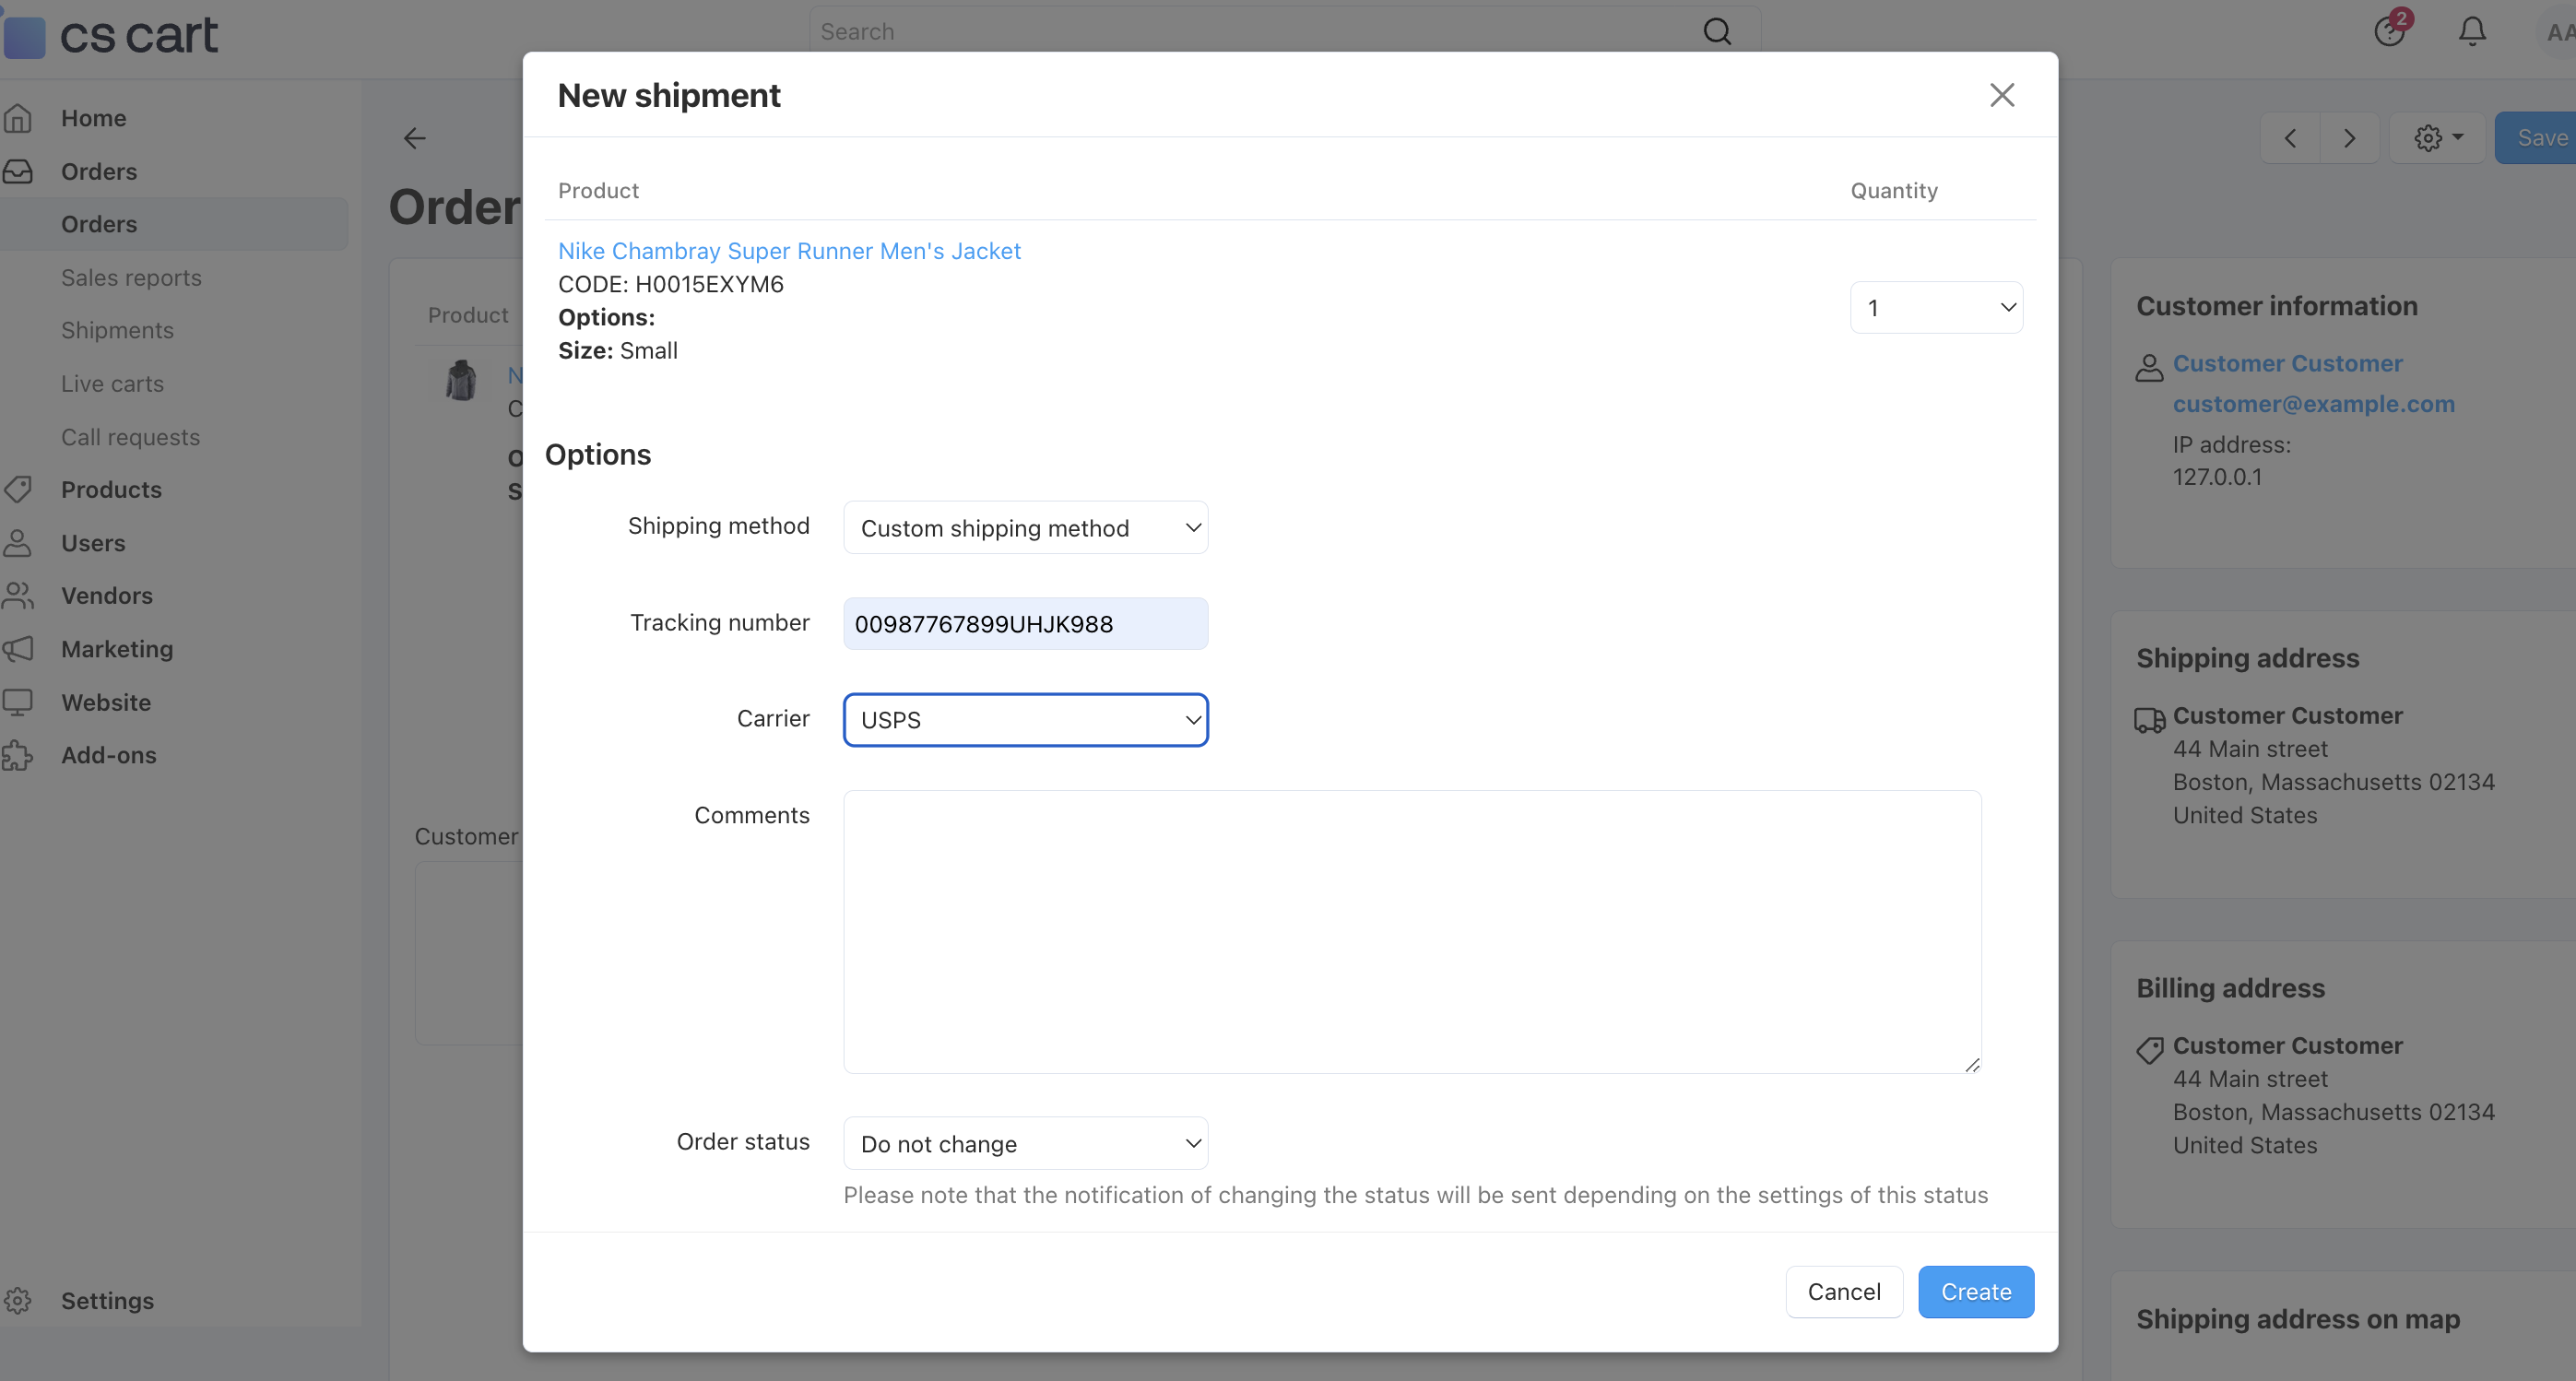This screenshot has width=2576, height=1381.
Task: Open the Order status dropdown
Action: click(x=1025, y=1143)
